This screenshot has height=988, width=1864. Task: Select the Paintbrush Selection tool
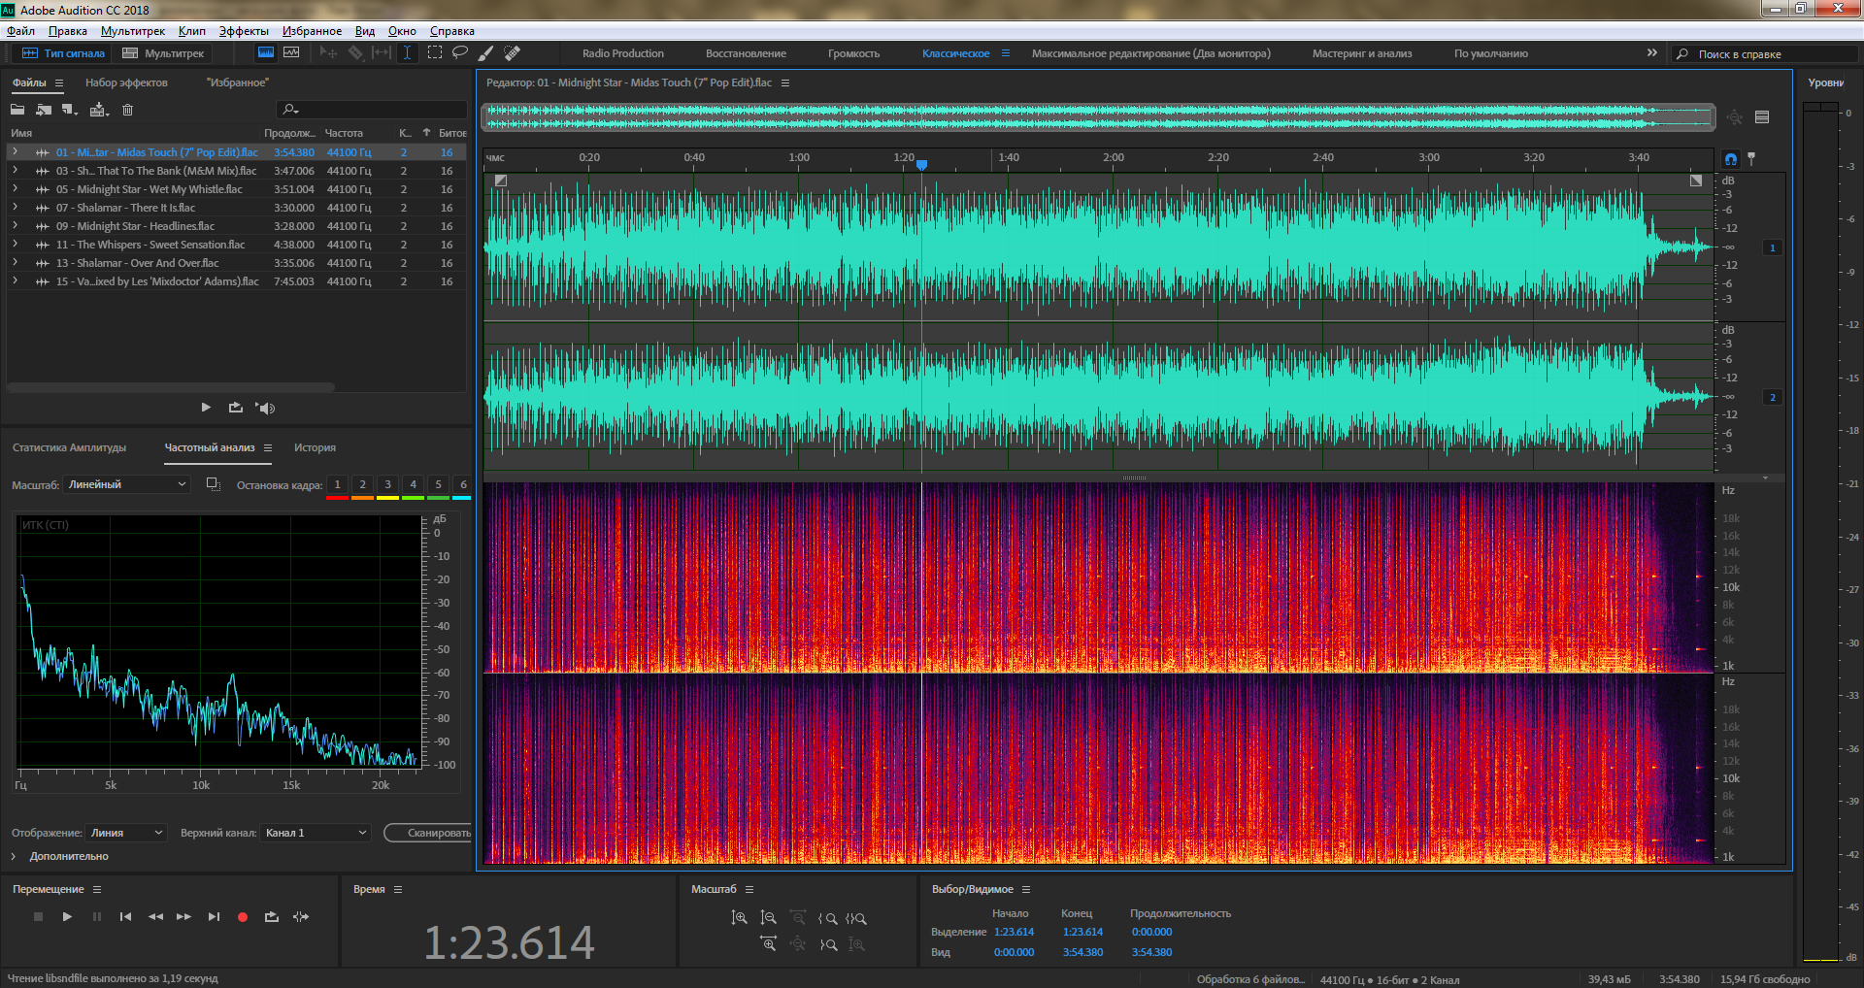(x=486, y=53)
